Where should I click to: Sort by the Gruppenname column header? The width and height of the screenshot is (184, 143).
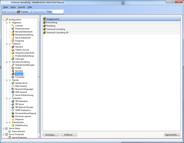112,19
